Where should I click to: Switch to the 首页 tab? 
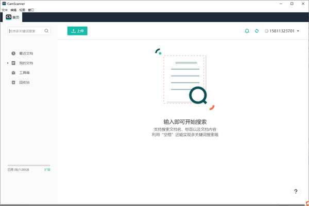pyautogui.click(x=13, y=17)
